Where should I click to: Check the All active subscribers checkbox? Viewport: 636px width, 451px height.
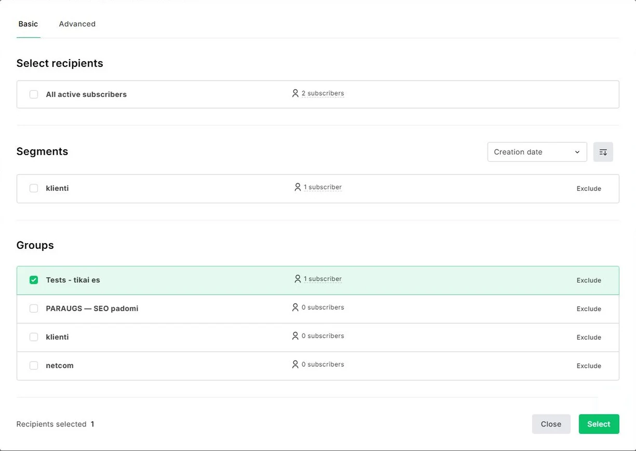[34, 94]
